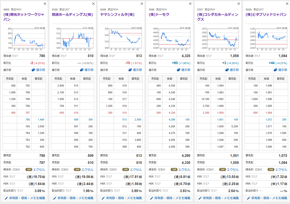This screenshot has width=290, height=204.
Task: Open stock title ヤマシンフィルタ(株)
Action: click(117, 15)
